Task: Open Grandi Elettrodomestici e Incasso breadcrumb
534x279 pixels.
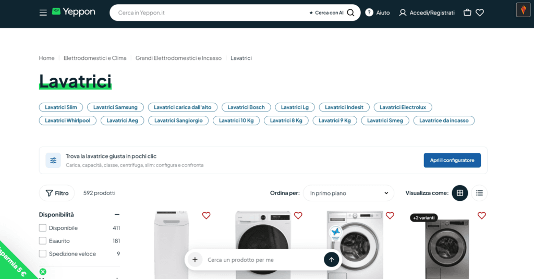Action: 178,58
